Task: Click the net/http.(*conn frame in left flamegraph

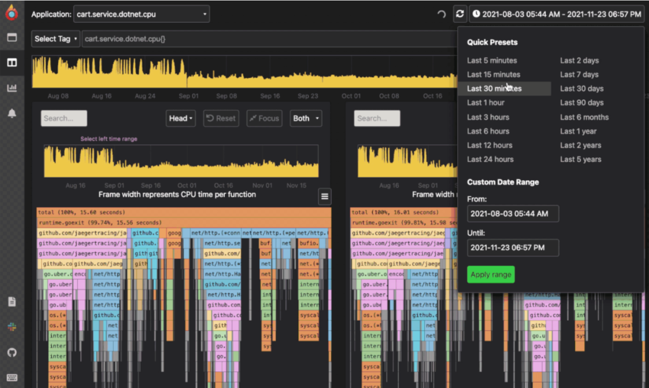Action: [215, 233]
